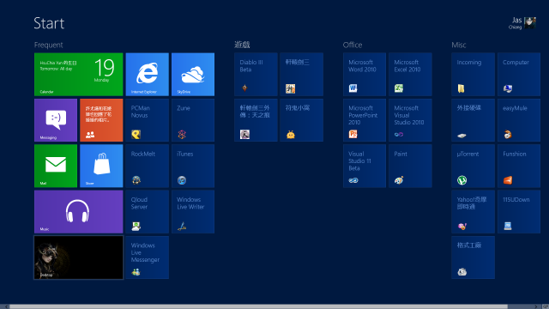
Task: Open the Microsoft Excel 2010 tile
Action: (x=410, y=75)
